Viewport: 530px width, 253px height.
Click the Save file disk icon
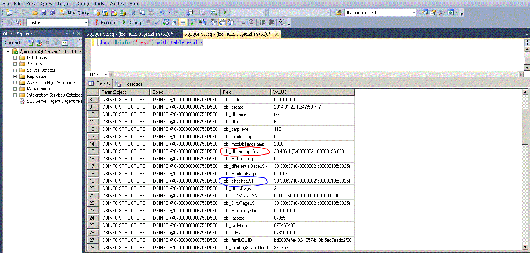(43, 13)
